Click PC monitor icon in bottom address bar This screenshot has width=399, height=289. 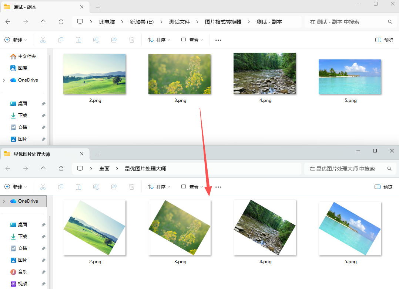point(80,168)
